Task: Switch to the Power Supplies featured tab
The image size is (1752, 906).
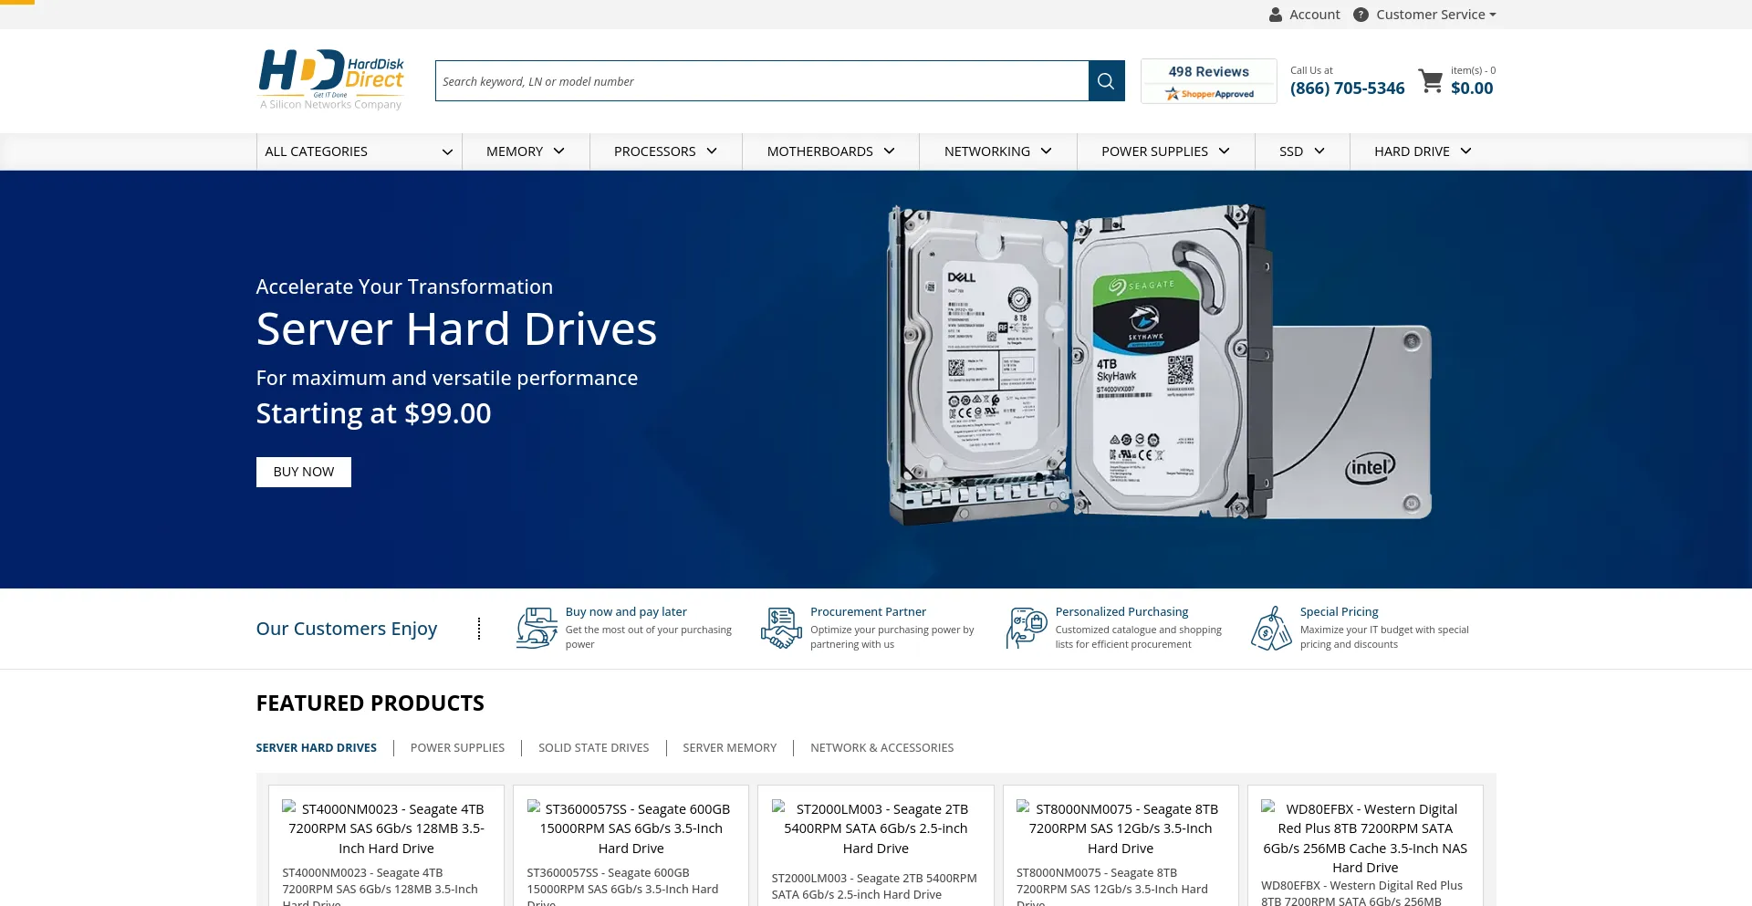Action: (457, 748)
